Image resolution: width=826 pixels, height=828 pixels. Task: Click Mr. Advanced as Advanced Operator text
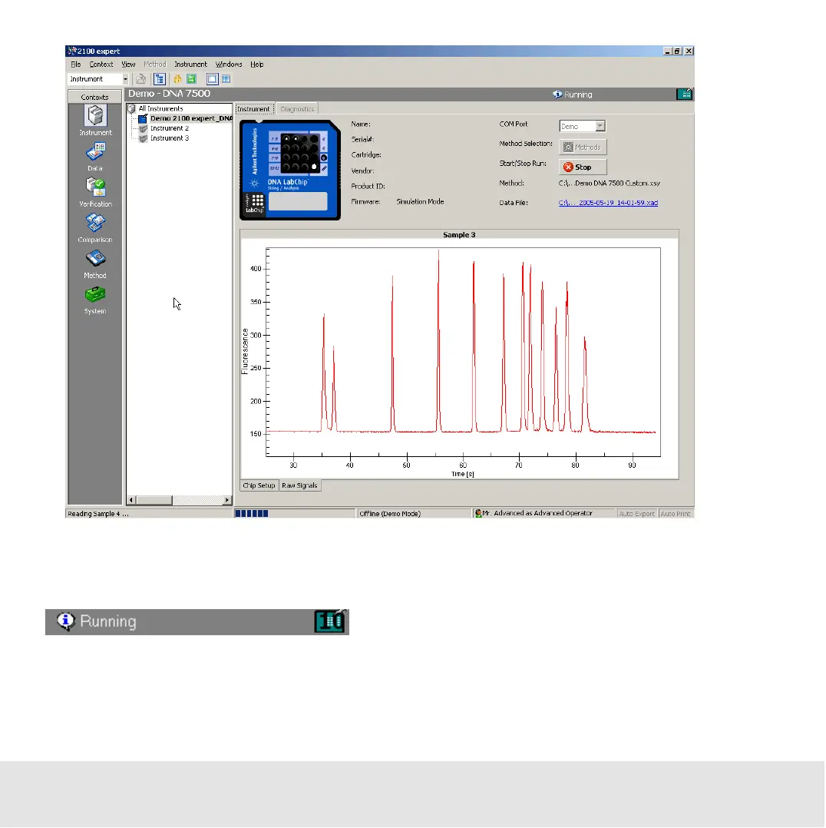(537, 513)
